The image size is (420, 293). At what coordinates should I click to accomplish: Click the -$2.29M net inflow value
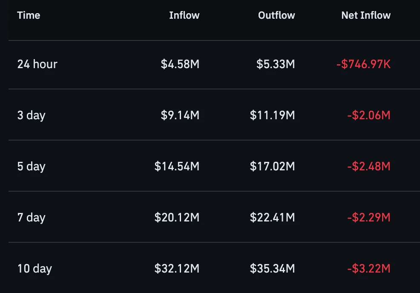[369, 218]
